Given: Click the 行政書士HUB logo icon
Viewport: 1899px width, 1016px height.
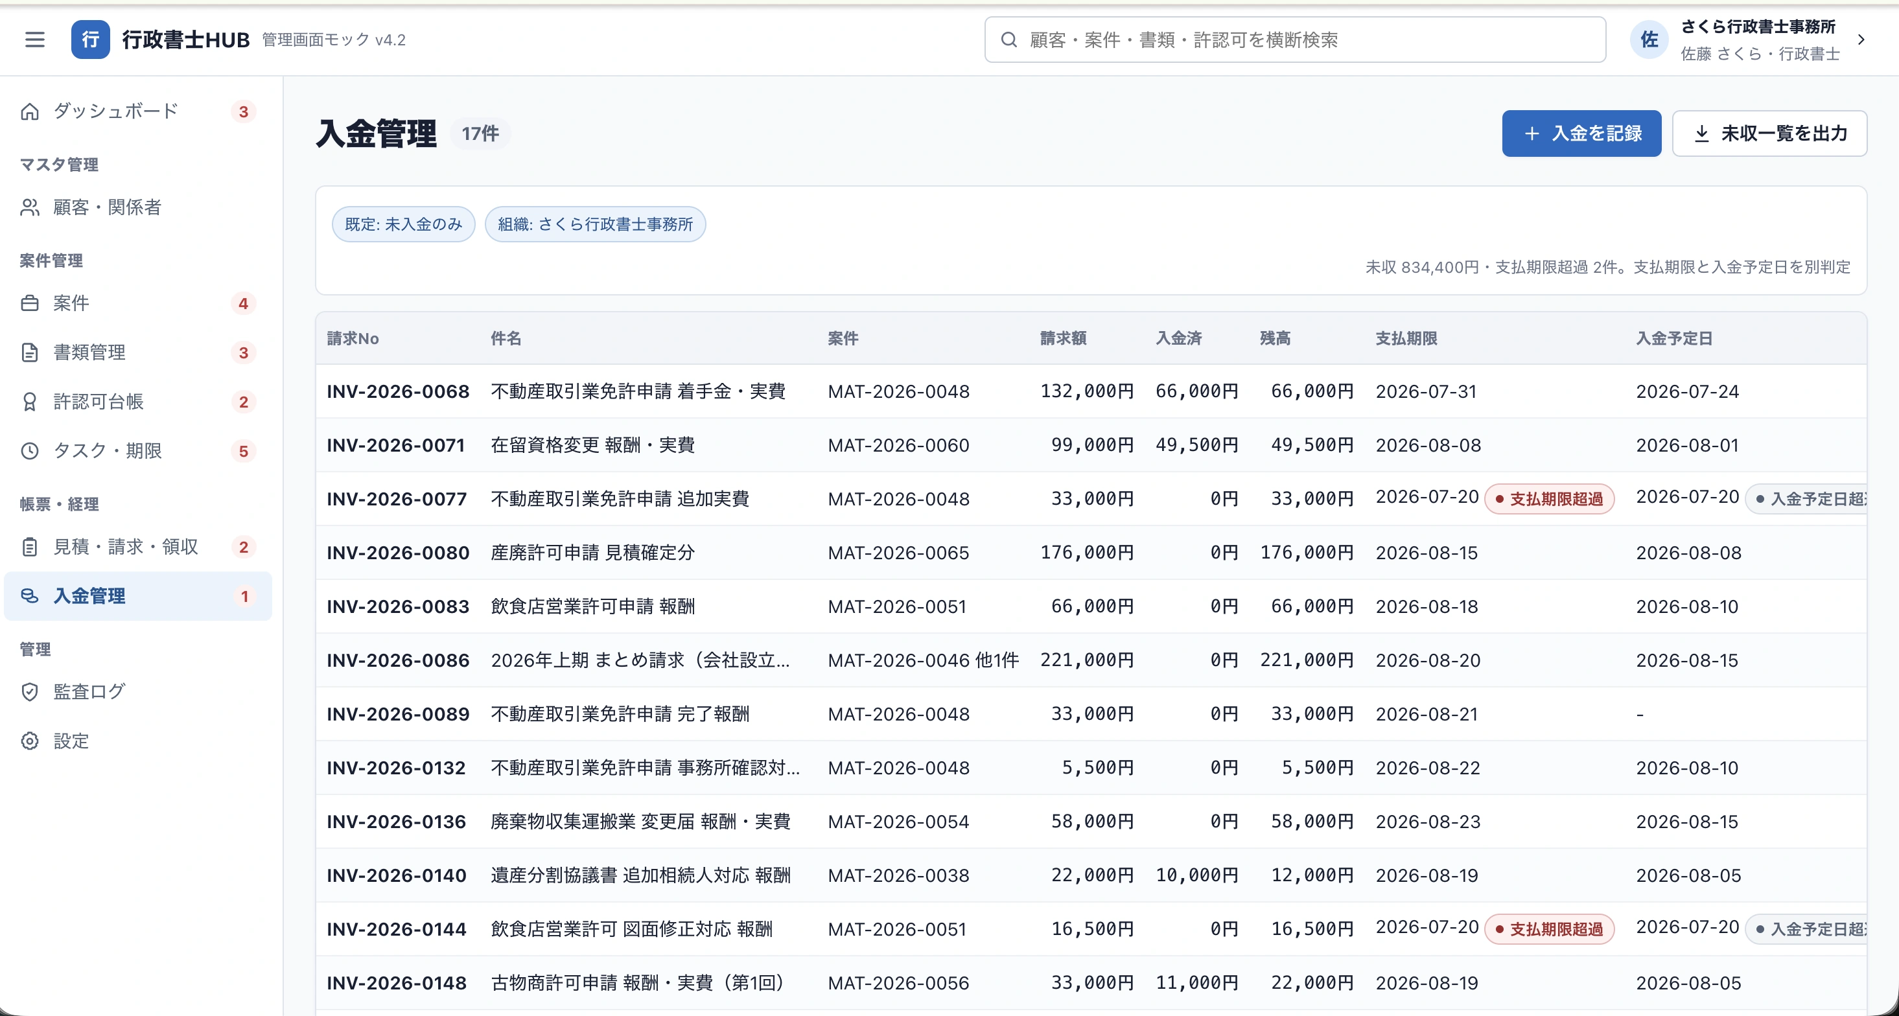Looking at the screenshot, I should (90, 39).
